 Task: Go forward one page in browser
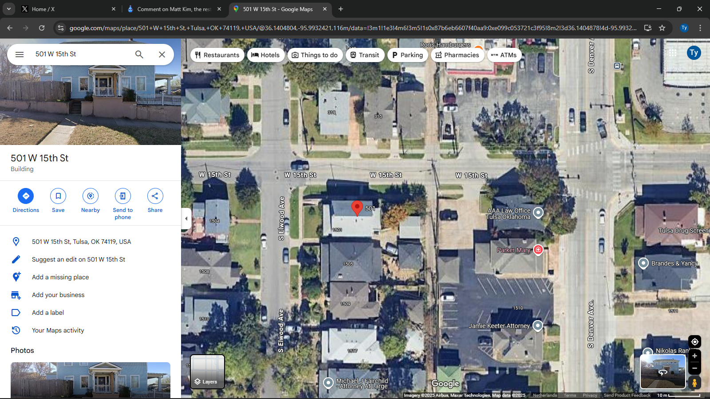coord(26,28)
